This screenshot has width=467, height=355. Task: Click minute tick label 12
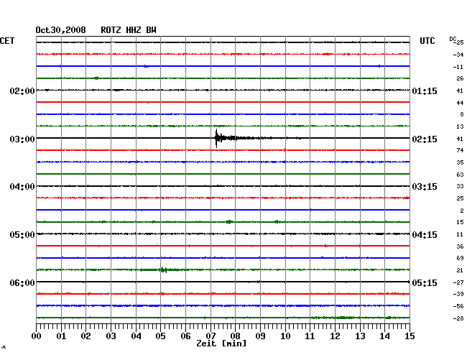[x=335, y=336]
